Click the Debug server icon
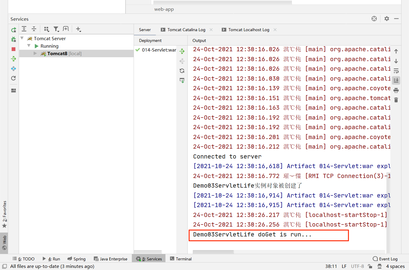Screen dimensions: 409x270 tap(14, 39)
